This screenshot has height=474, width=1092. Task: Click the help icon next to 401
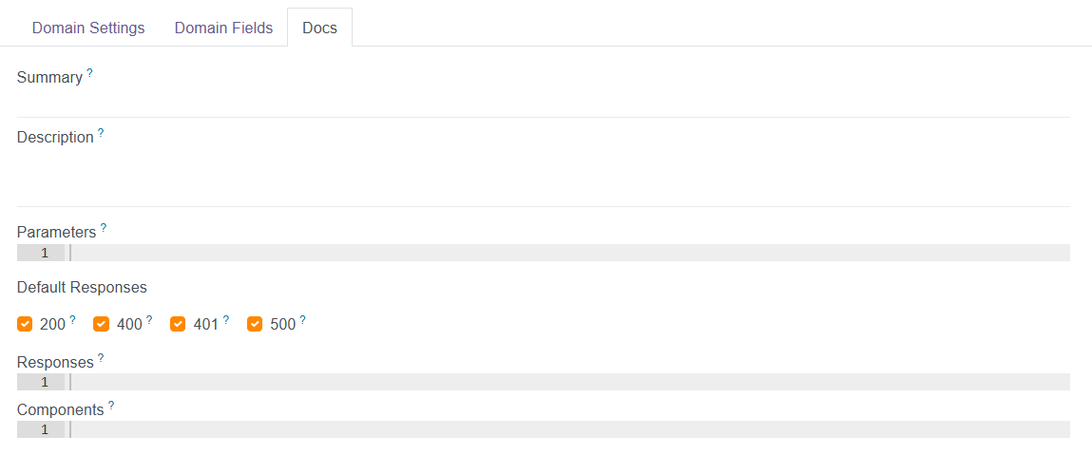[x=226, y=320]
